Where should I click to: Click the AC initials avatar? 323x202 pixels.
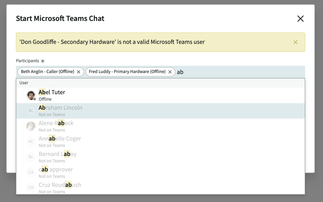point(31,142)
